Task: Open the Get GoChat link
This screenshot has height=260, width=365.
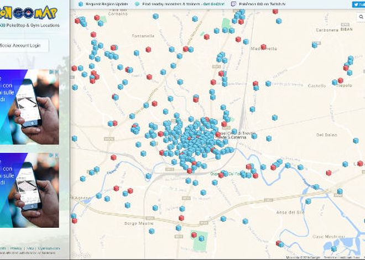Action: click(x=214, y=4)
